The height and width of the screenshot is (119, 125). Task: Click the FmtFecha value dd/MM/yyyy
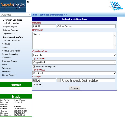[20, 100]
